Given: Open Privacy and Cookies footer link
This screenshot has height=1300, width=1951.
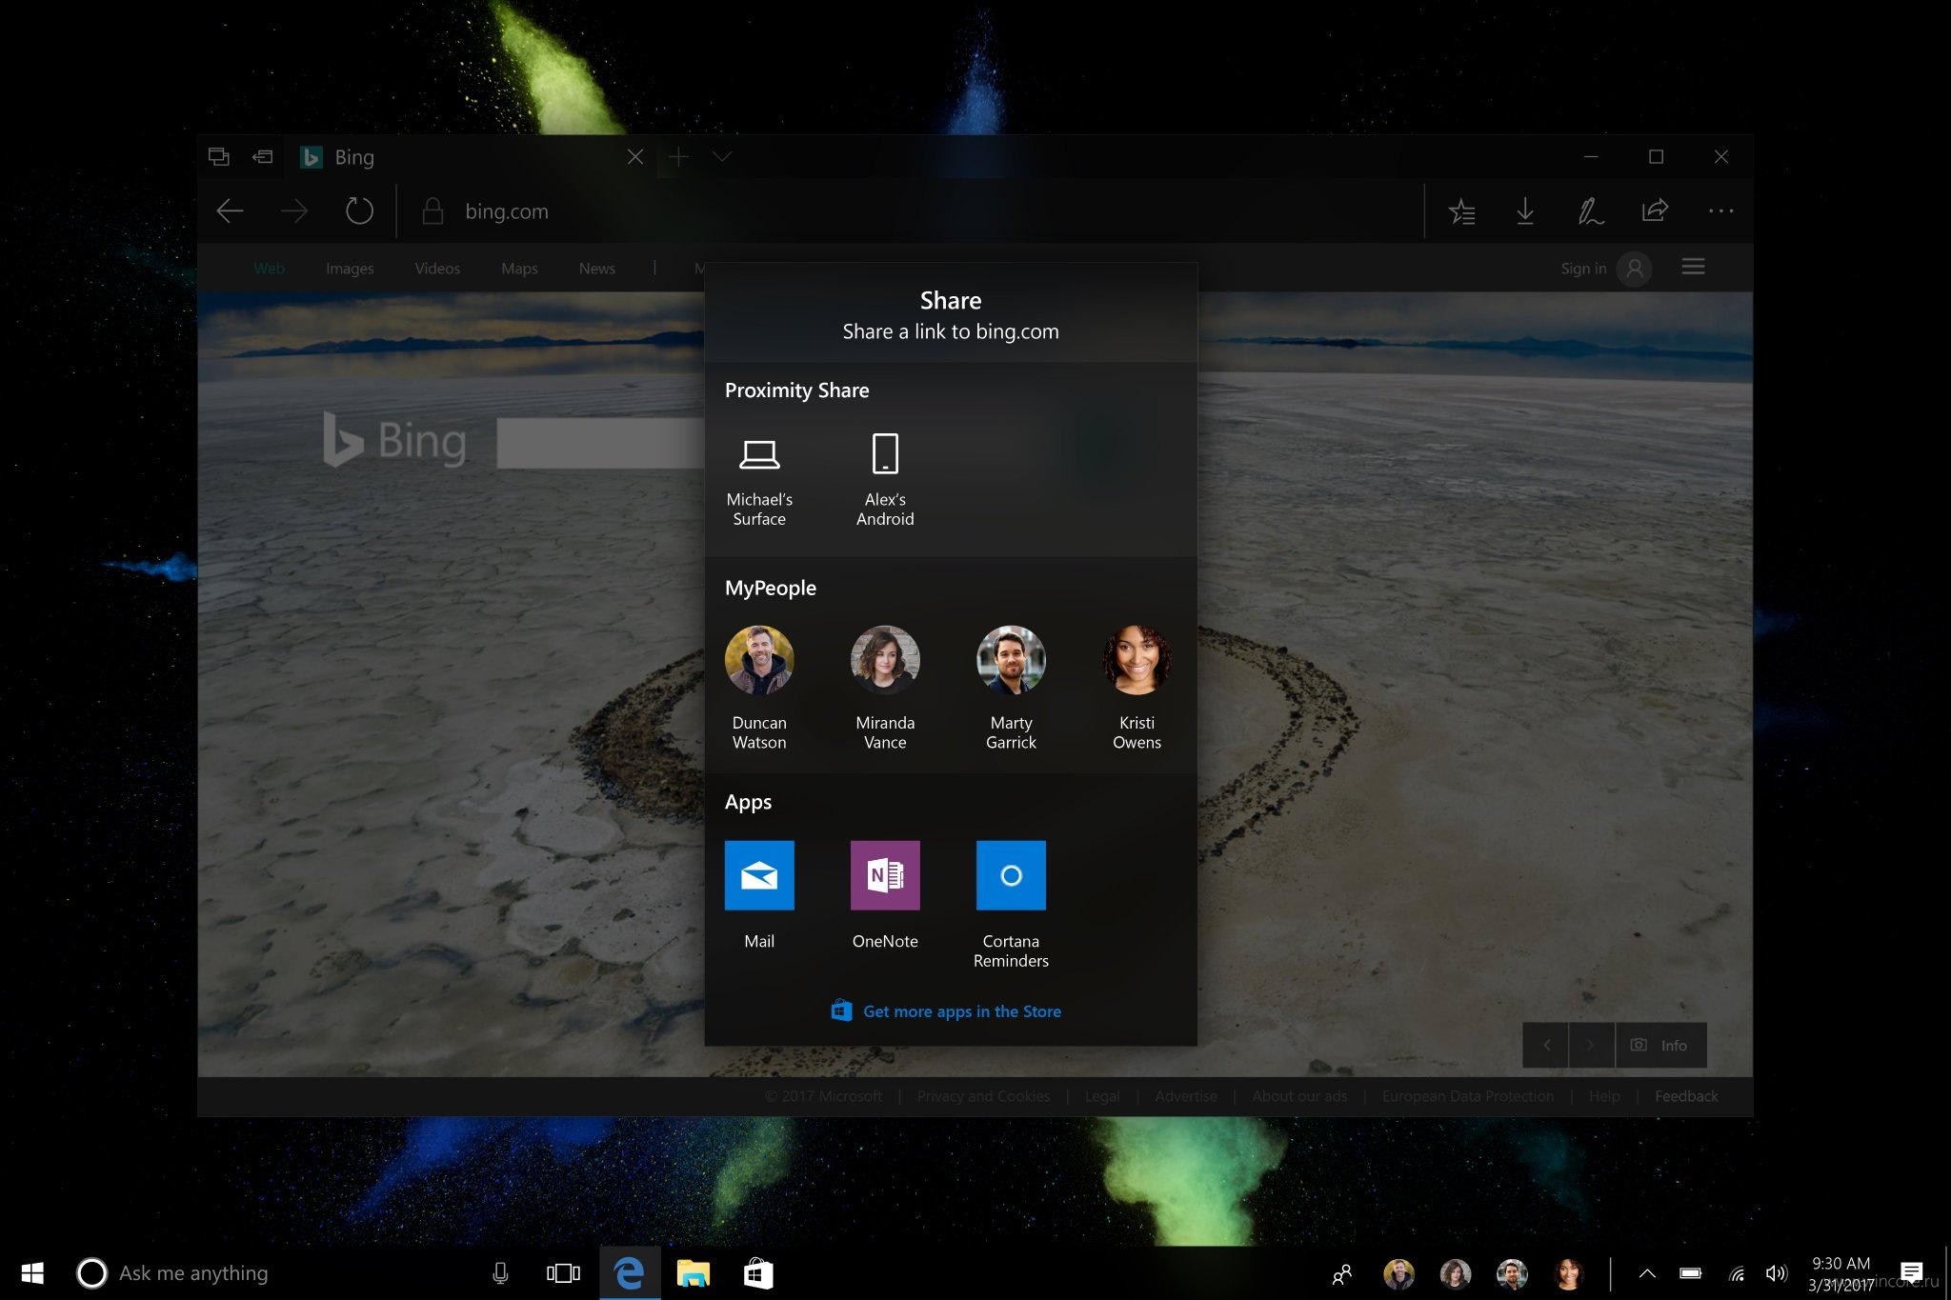Looking at the screenshot, I should pyautogui.click(x=983, y=1096).
